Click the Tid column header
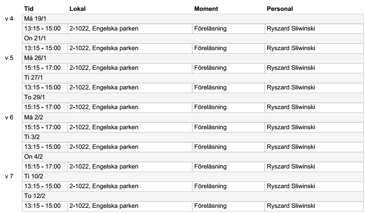This screenshot has height=214, width=365. pyautogui.click(x=29, y=9)
